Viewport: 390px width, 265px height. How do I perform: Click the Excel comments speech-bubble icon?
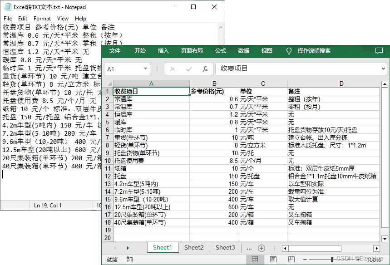379,51
